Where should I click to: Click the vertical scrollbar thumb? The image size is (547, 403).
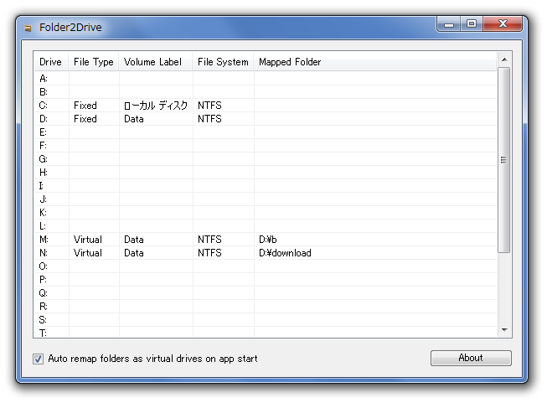(x=503, y=160)
